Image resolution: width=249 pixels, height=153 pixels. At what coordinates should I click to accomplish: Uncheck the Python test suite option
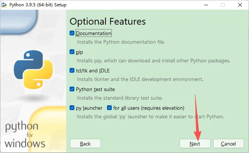(x=72, y=89)
